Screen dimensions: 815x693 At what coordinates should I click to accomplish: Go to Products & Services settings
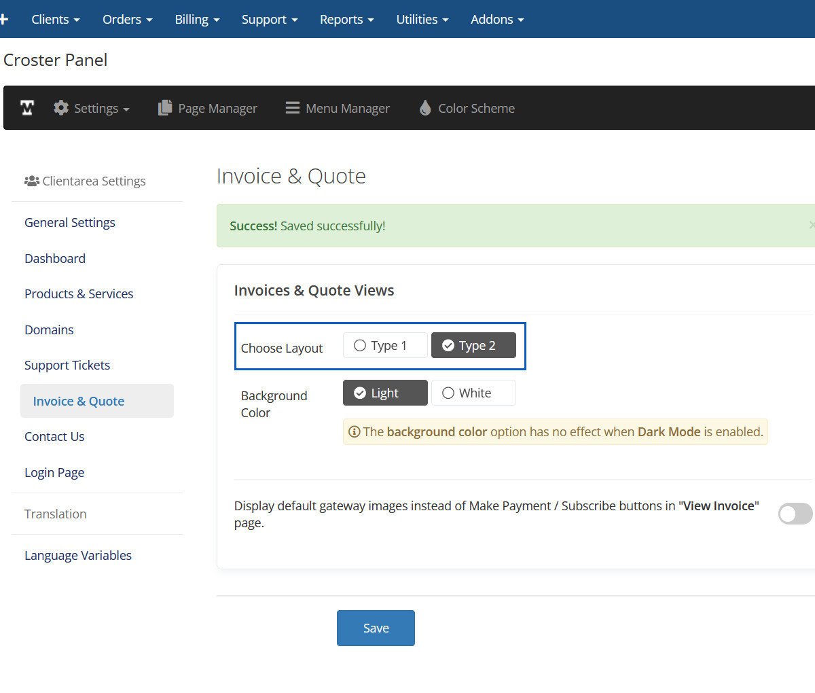point(79,294)
